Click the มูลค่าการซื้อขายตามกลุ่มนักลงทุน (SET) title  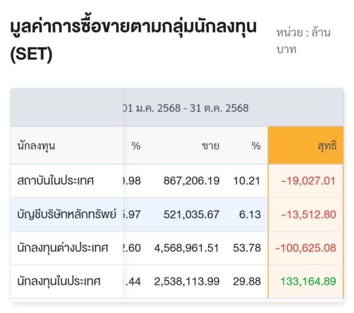point(134,42)
